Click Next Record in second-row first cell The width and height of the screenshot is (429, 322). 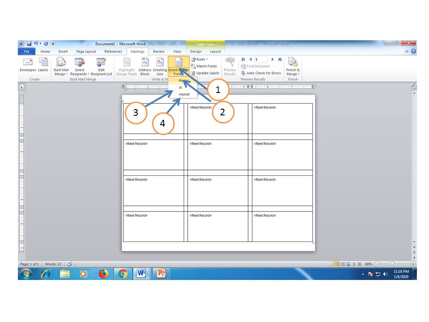[137, 144]
